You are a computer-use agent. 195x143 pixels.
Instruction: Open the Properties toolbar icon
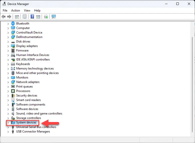pyautogui.click(x=25, y=16)
